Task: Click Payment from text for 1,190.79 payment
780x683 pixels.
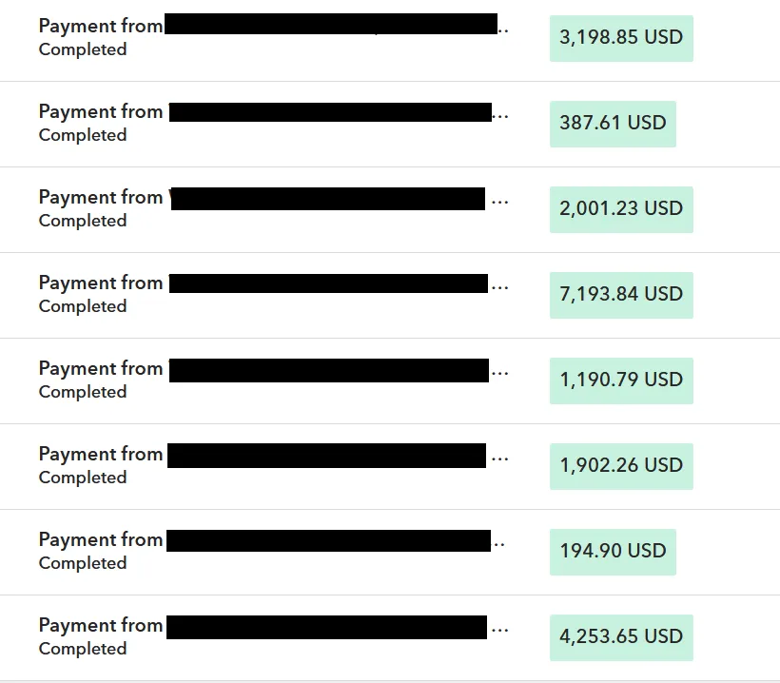Action: tap(101, 369)
